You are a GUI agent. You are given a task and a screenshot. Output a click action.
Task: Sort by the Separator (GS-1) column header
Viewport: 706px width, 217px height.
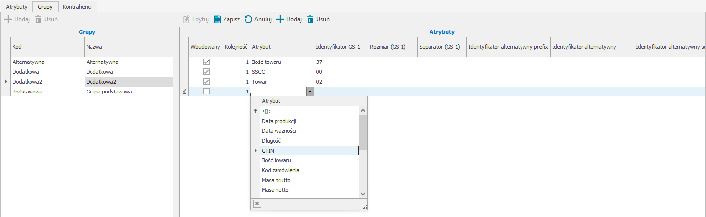coord(442,47)
